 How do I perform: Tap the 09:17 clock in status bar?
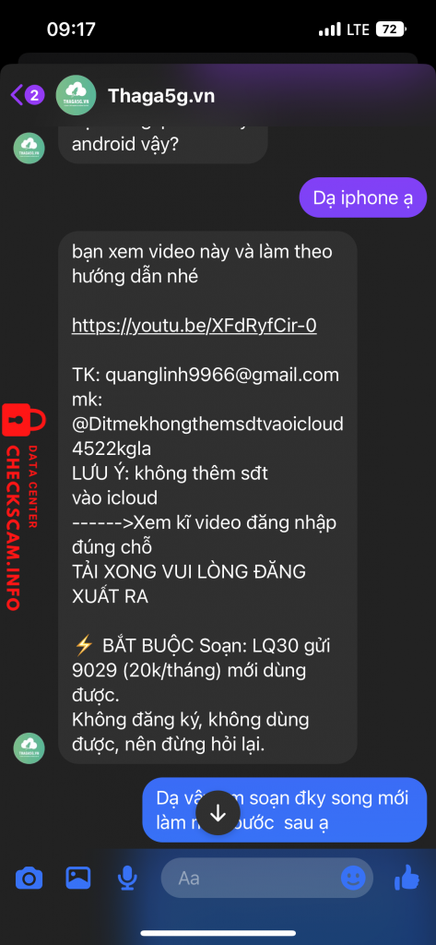71,29
